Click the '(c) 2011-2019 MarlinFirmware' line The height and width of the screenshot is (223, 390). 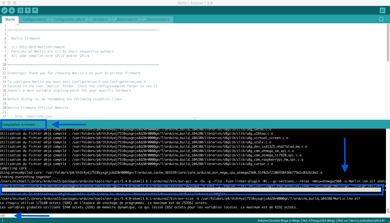(x=38, y=47)
